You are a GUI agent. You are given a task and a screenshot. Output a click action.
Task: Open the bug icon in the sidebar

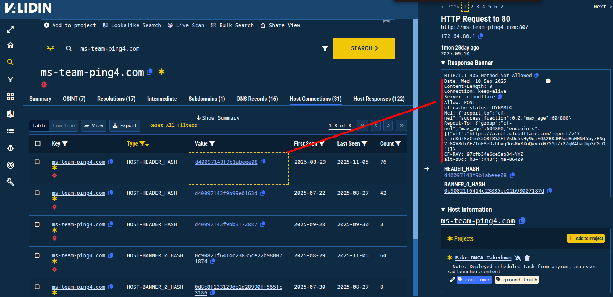tap(11, 148)
